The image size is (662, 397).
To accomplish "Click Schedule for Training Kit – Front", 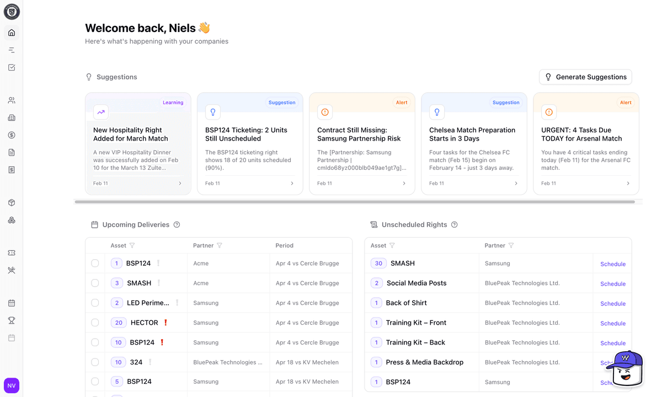I will click(x=612, y=324).
